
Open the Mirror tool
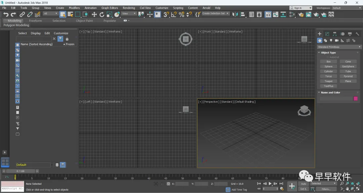[x=235, y=14]
